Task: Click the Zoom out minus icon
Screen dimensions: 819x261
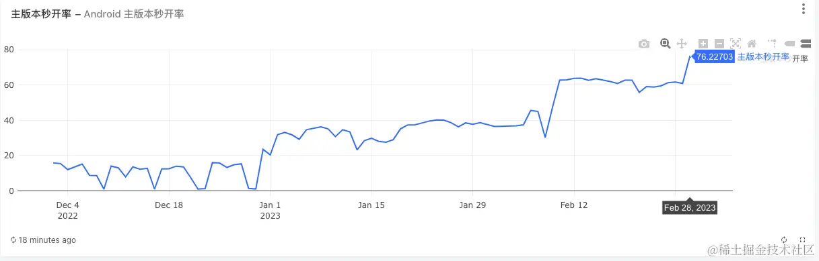Action: [719, 44]
